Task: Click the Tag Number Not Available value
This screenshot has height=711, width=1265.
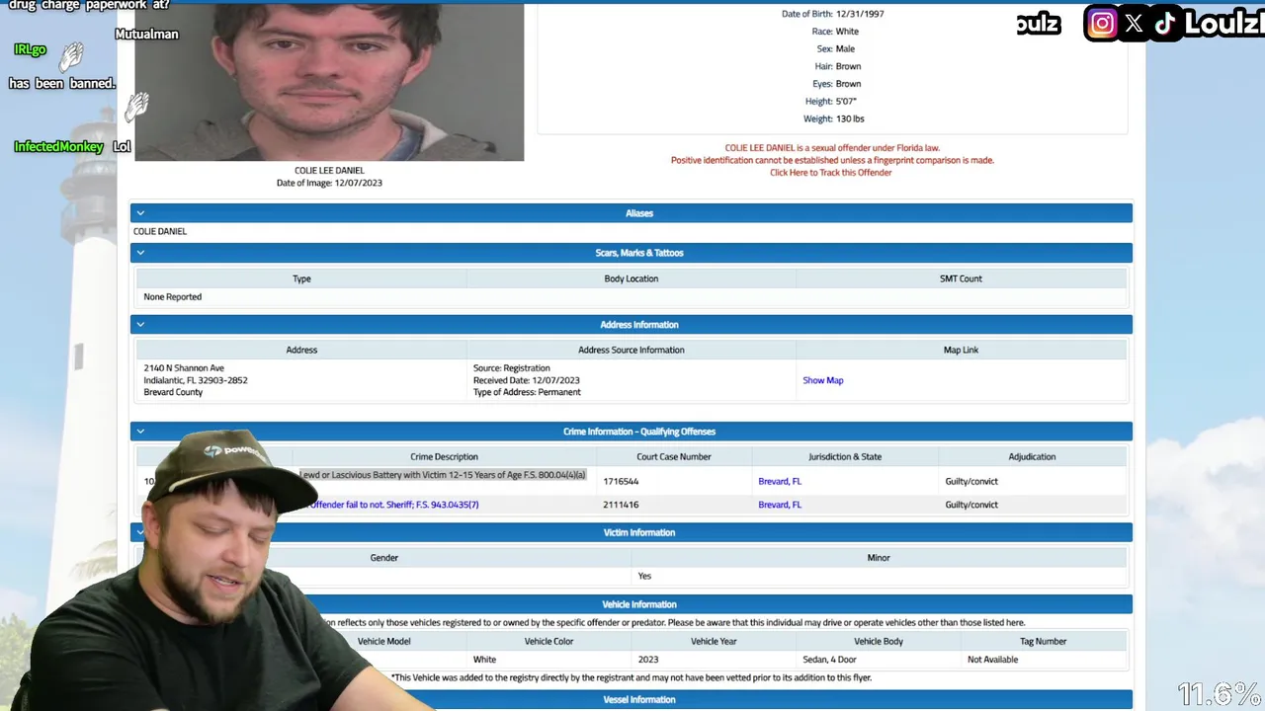Action: tap(992, 660)
